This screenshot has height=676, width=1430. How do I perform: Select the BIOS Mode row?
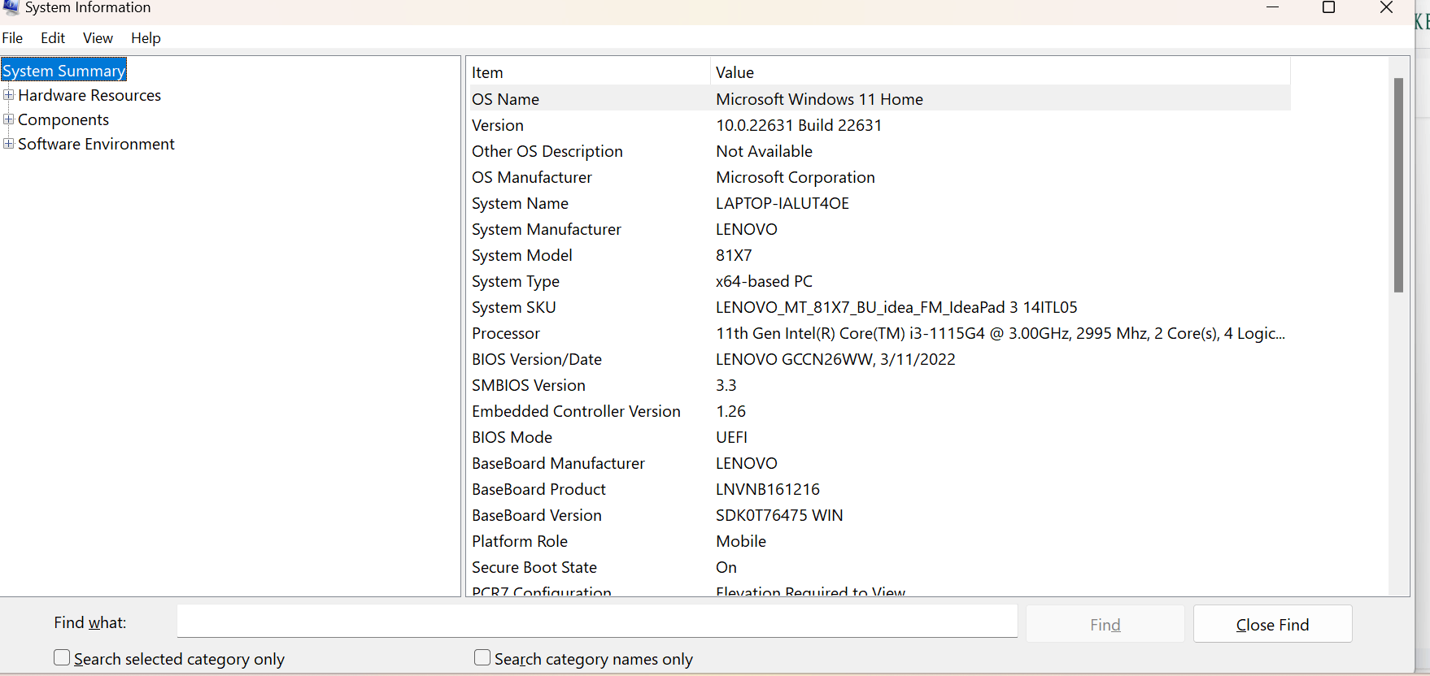click(879, 437)
